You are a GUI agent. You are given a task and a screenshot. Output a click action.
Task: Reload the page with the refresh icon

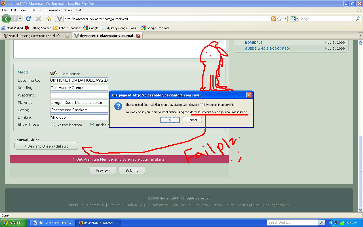point(28,19)
